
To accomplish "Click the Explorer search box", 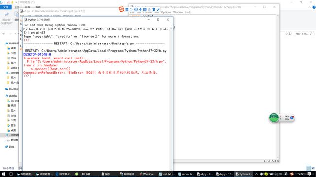I will 304,34.
